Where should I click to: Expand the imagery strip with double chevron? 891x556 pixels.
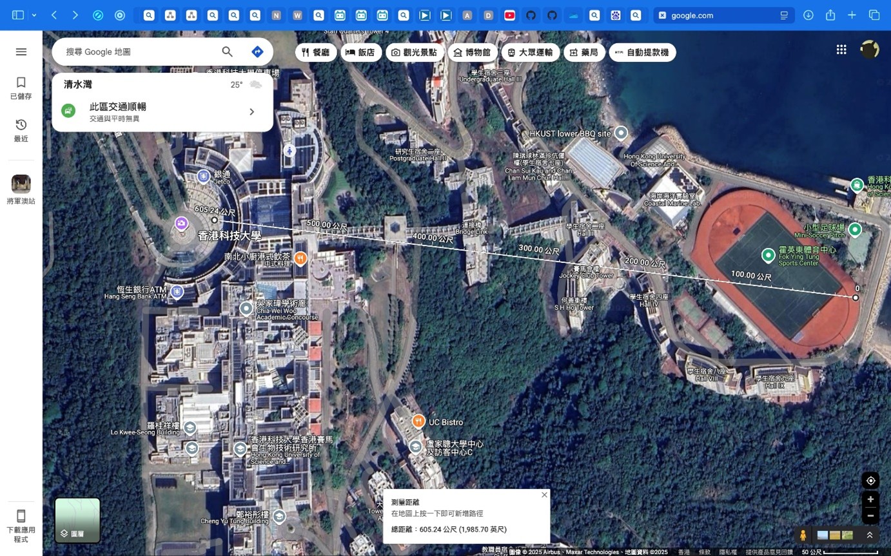coord(870,535)
